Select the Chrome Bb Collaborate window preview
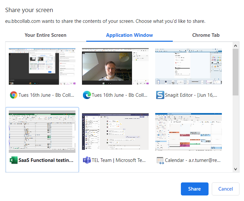This screenshot has width=244, height=201. [x=42, y=66]
